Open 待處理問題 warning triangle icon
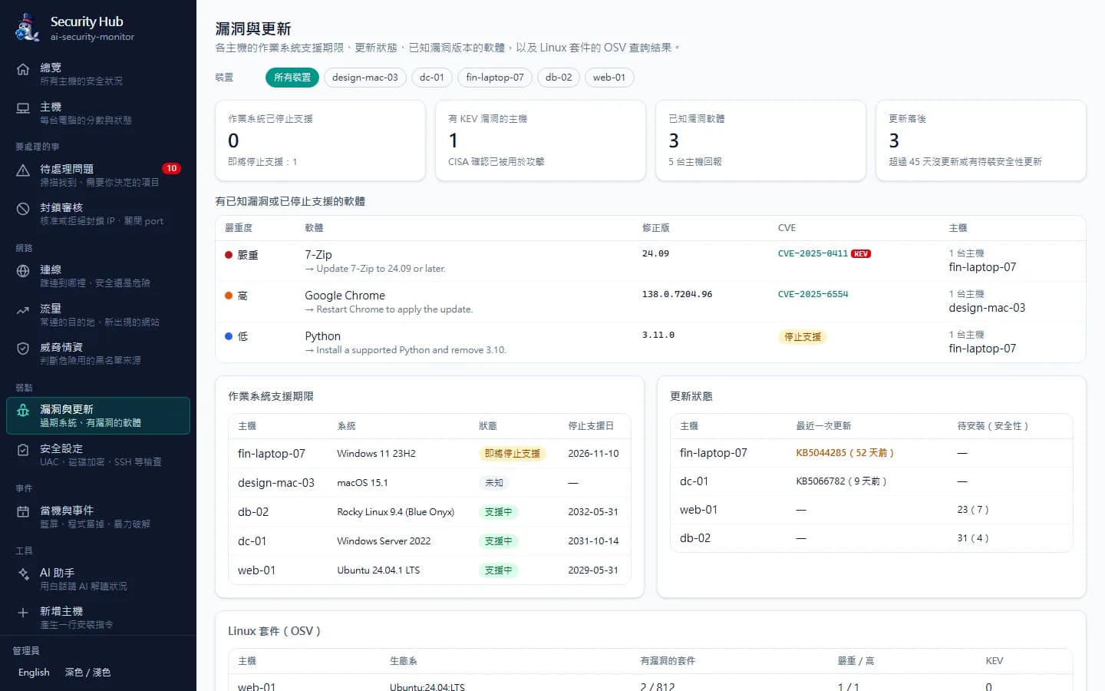1105x691 pixels. (23, 170)
